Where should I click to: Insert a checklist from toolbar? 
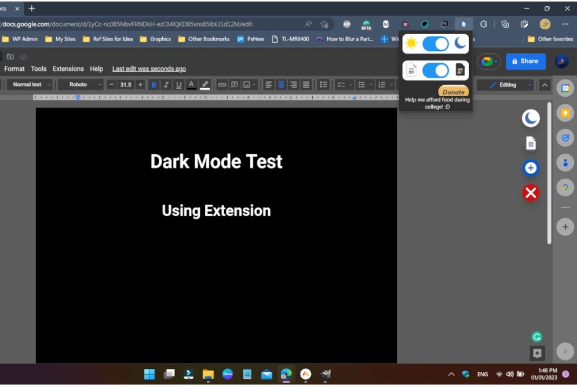[x=341, y=85]
